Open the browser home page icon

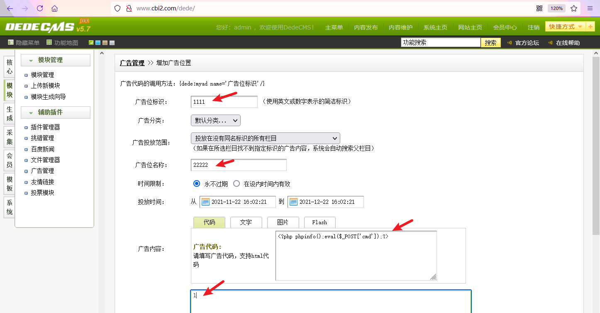(54, 8)
